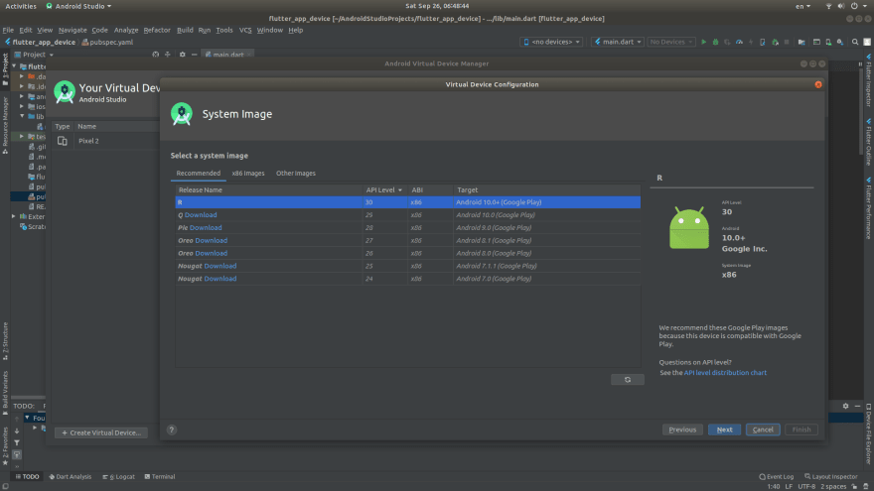Download the Q system image

(x=201, y=215)
